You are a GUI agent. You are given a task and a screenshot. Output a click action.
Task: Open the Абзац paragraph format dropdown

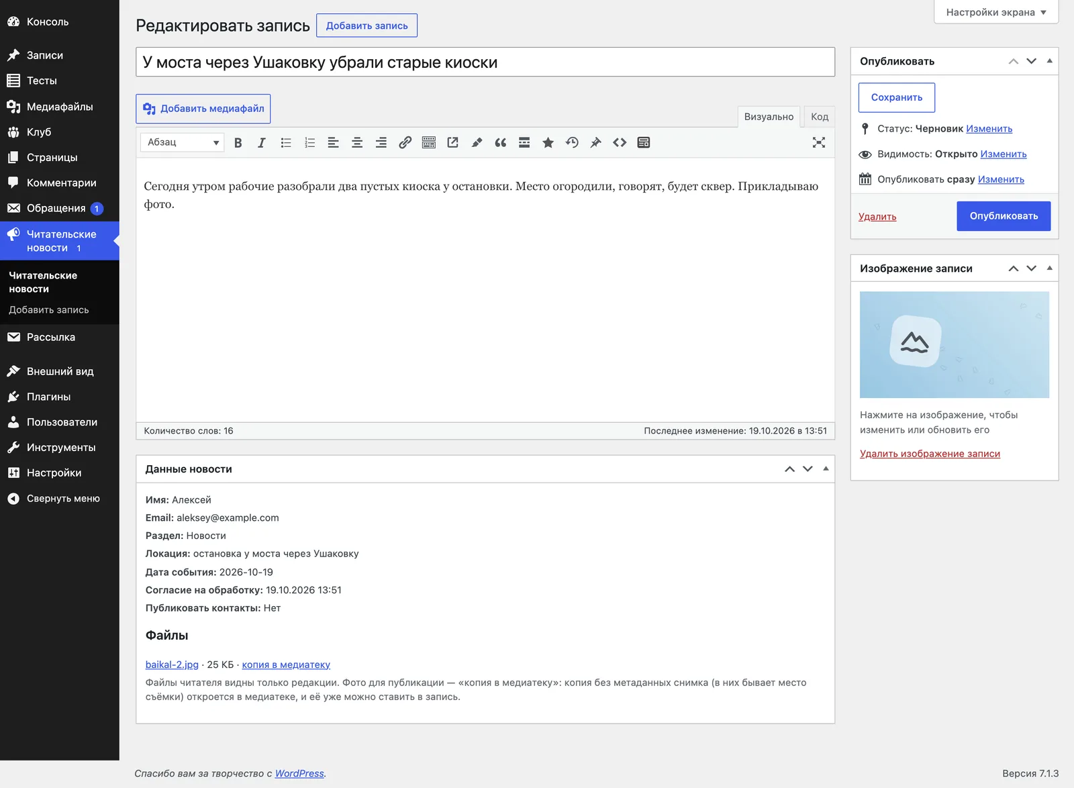(182, 142)
